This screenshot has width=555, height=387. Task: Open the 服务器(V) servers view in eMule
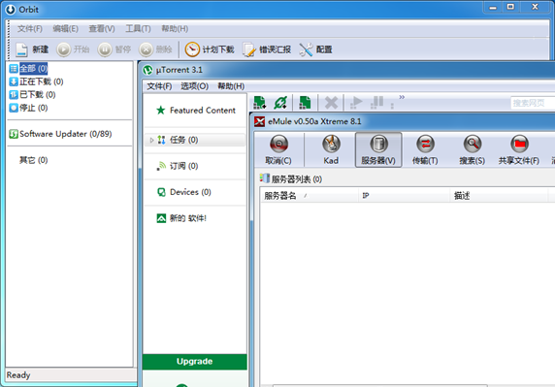(x=378, y=150)
